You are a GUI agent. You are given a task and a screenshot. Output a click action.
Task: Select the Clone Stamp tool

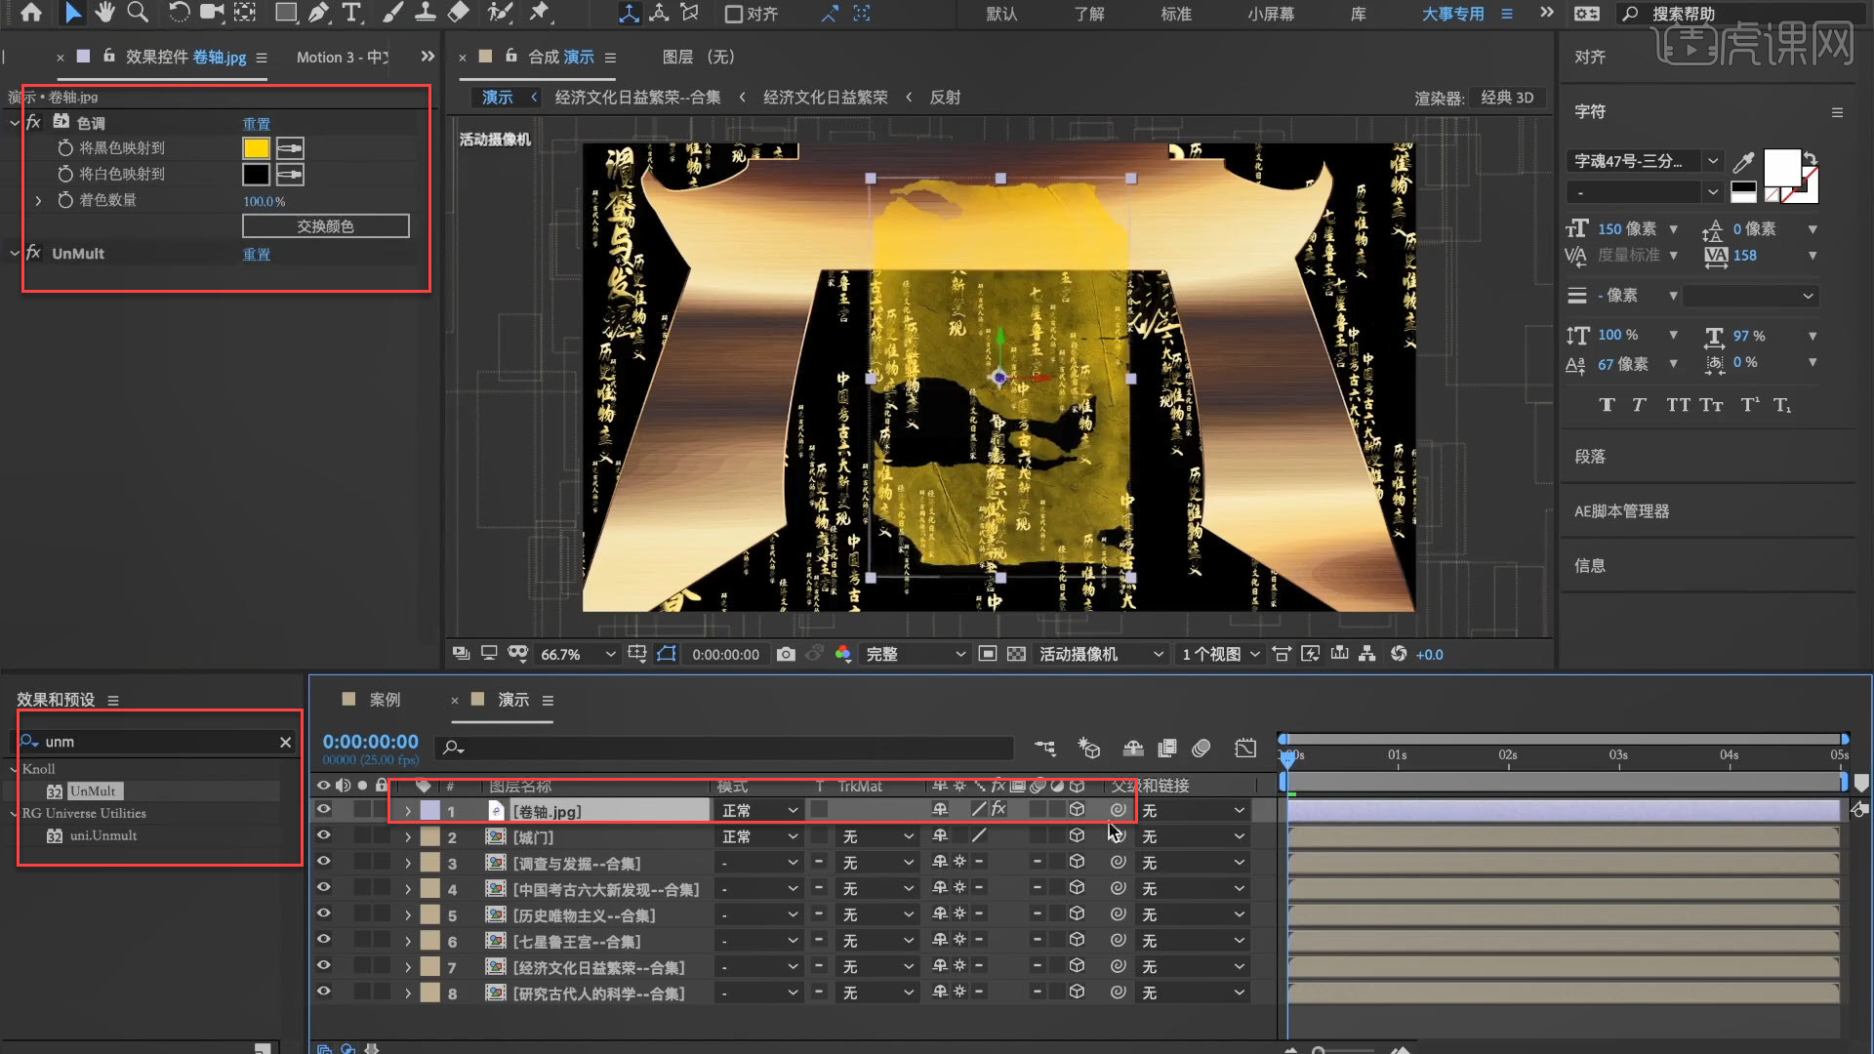tap(426, 13)
